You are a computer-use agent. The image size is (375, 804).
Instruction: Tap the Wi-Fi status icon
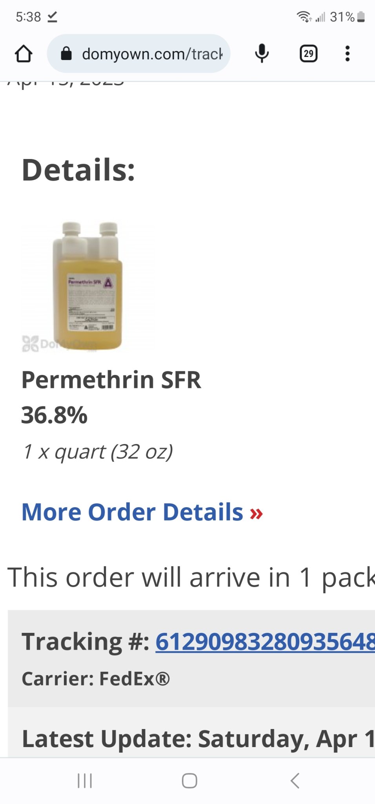coord(304,17)
